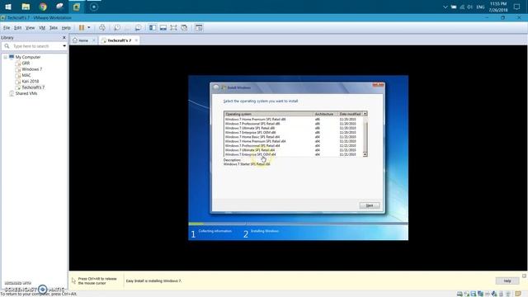528x297 pixels.
Task: Open the Help menu
Action: [66, 27]
